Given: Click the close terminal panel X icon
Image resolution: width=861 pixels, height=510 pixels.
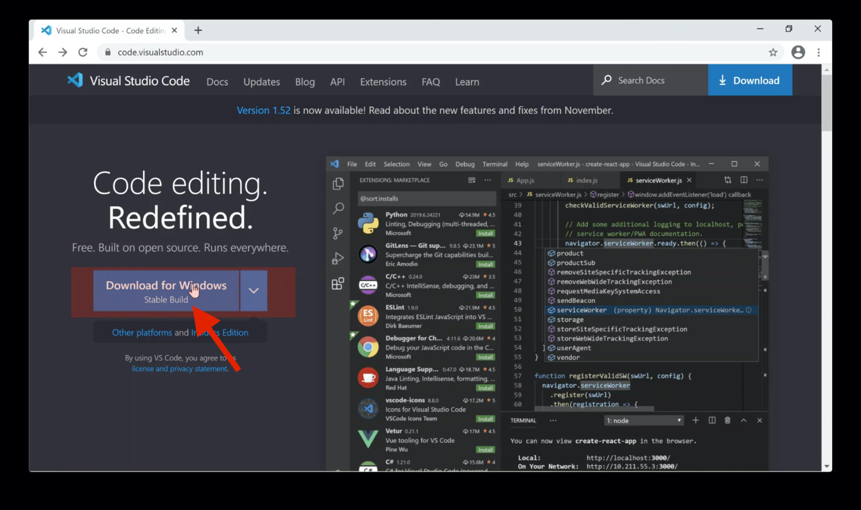Looking at the screenshot, I should click(759, 420).
